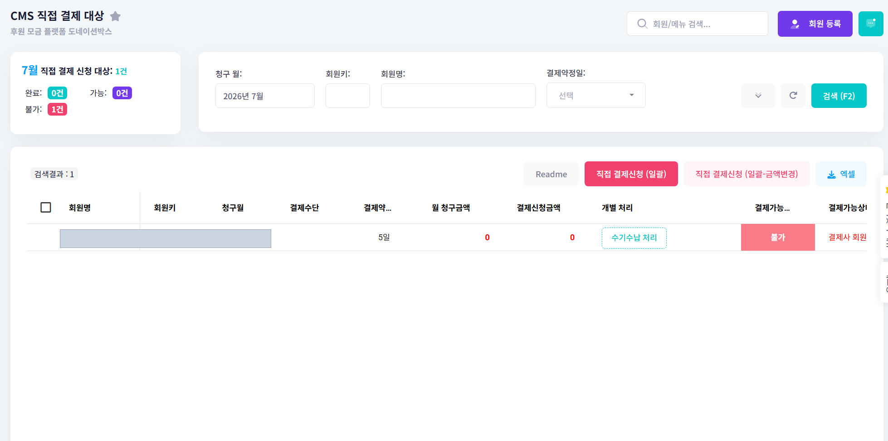The height and width of the screenshot is (441, 888).
Task: Sort by the 결제수단 column header
Action: tap(304, 208)
